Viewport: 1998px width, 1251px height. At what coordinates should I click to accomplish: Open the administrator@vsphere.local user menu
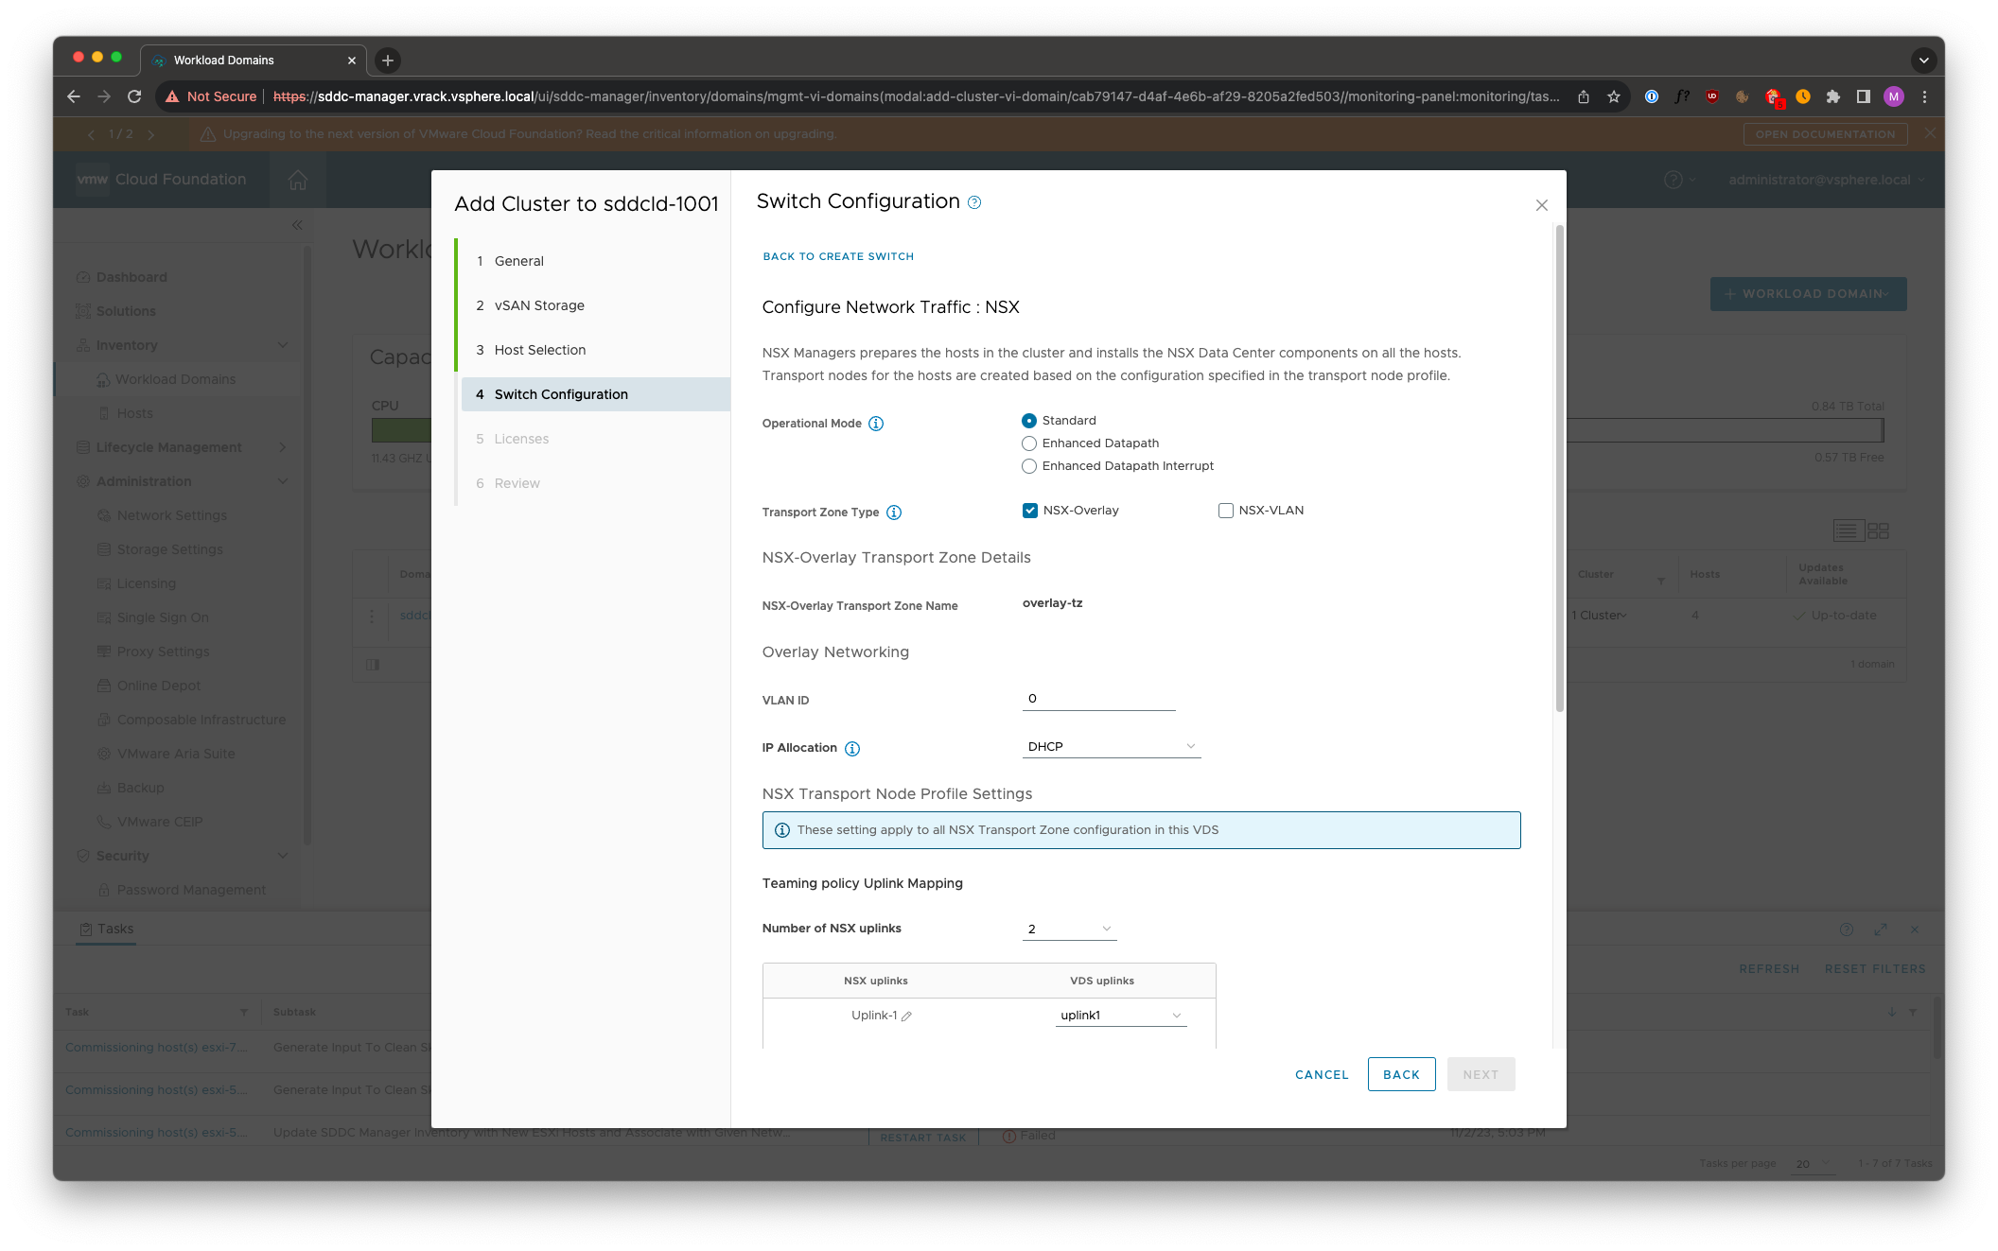1826,180
